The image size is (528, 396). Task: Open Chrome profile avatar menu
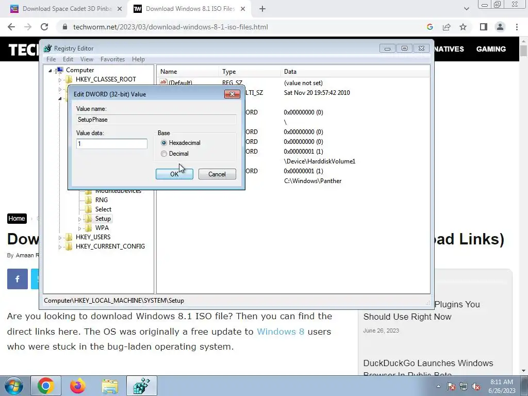pos(500,27)
